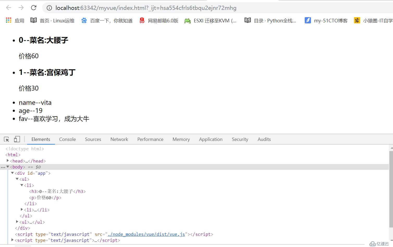The image size is (393, 247).
Task: Collapse the first ul node
Action: tap(17, 179)
